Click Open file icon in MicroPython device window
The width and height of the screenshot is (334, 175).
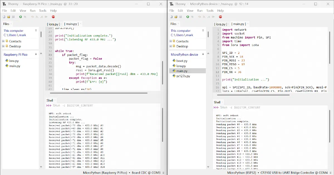point(176,17)
